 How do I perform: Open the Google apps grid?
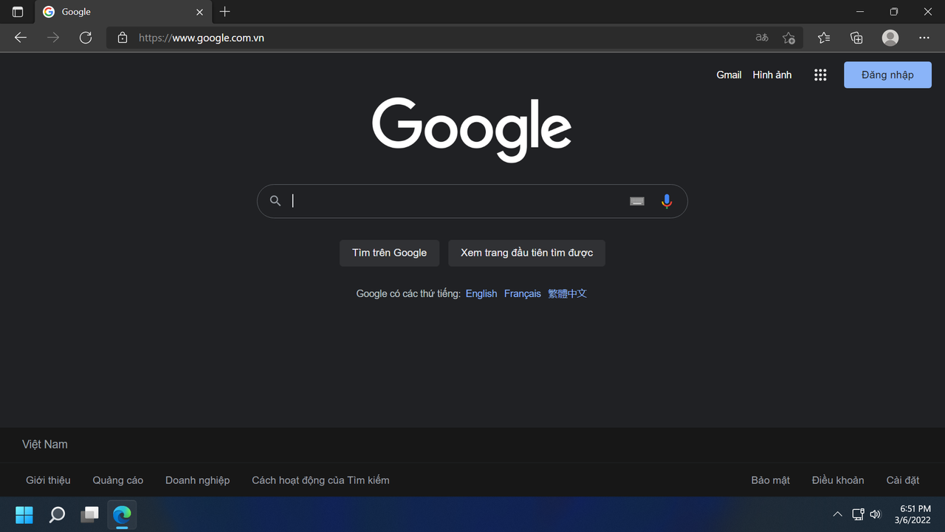click(819, 75)
